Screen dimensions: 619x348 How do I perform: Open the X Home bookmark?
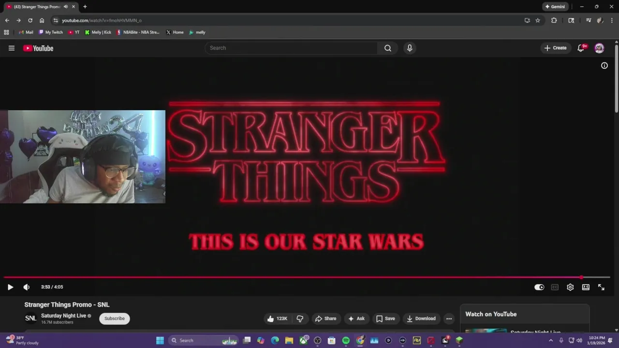pyautogui.click(x=175, y=32)
